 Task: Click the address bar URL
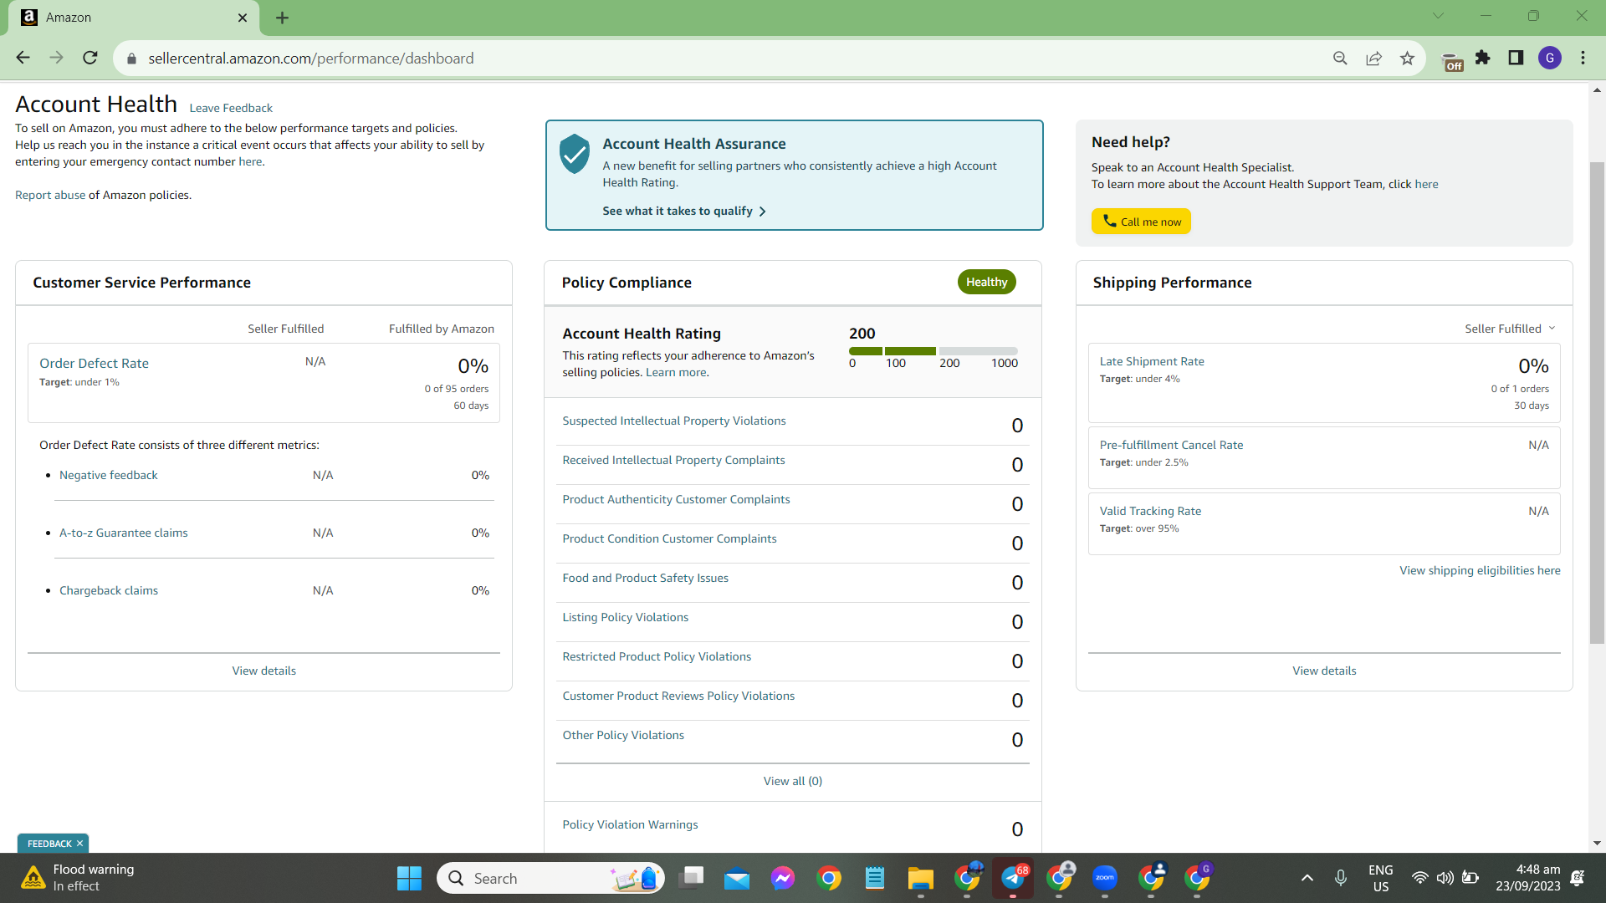point(310,59)
